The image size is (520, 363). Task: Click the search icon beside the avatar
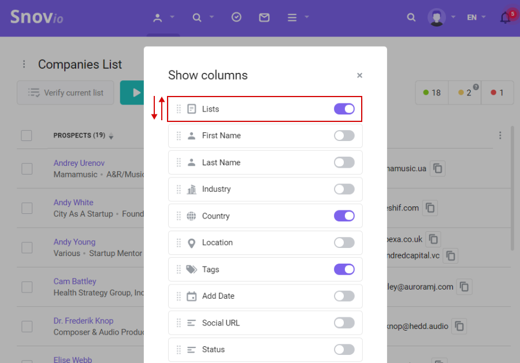pos(411,17)
